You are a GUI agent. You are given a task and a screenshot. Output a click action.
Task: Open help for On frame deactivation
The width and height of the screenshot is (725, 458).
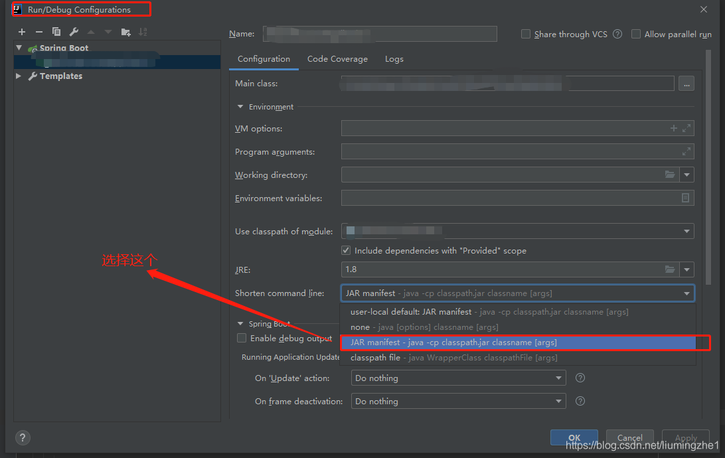pyautogui.click(x=580, y=401)
